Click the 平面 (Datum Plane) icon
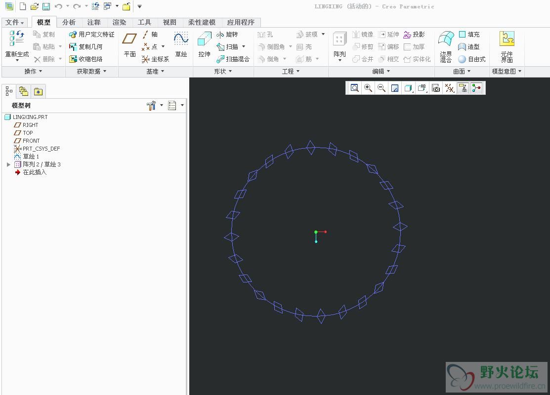 tap(129, 39)
